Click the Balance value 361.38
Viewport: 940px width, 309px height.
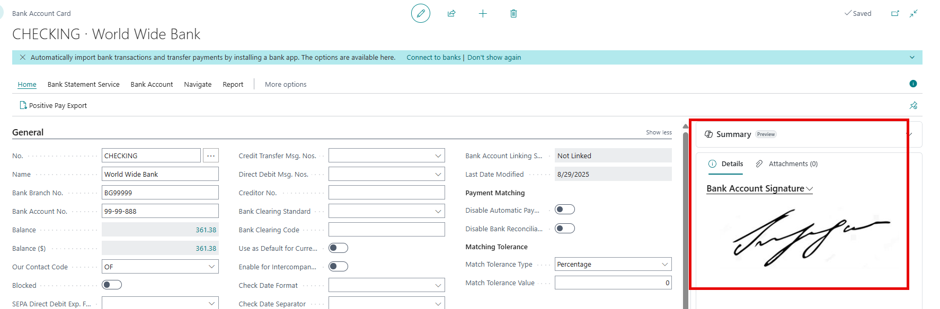click(206, 230)
